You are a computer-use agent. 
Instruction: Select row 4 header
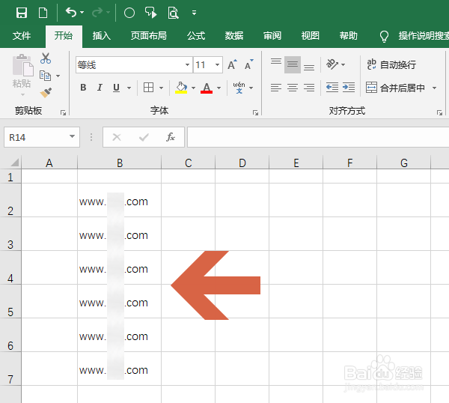(10, 268)
